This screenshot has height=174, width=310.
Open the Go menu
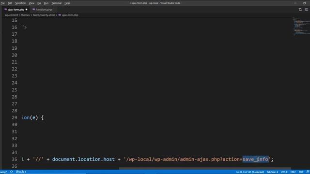pyautogui.click(x=39, y=3)
